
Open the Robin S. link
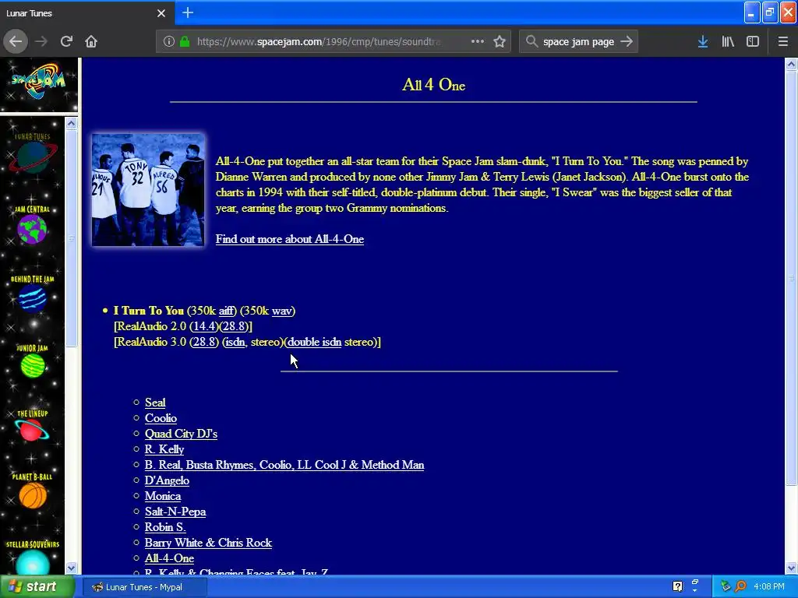click(165, 527)
